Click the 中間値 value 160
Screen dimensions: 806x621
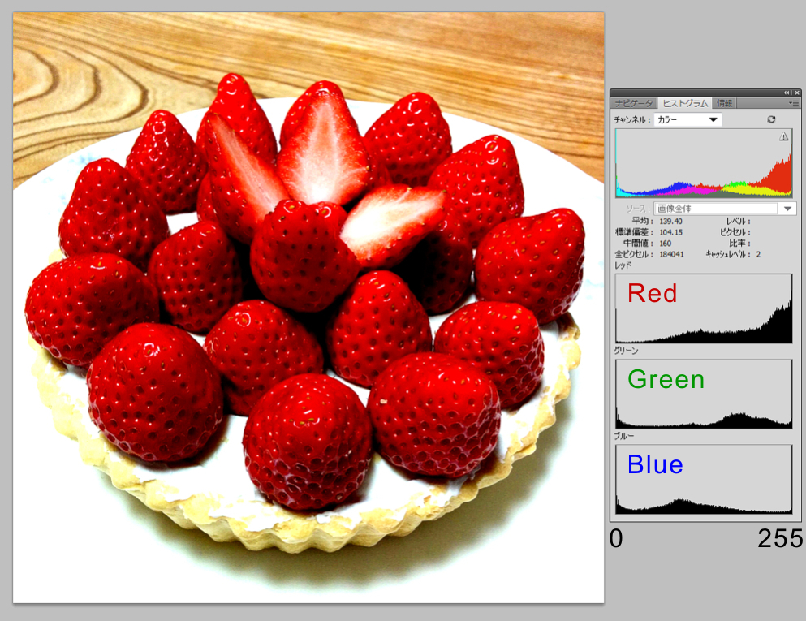click(665, 244)
